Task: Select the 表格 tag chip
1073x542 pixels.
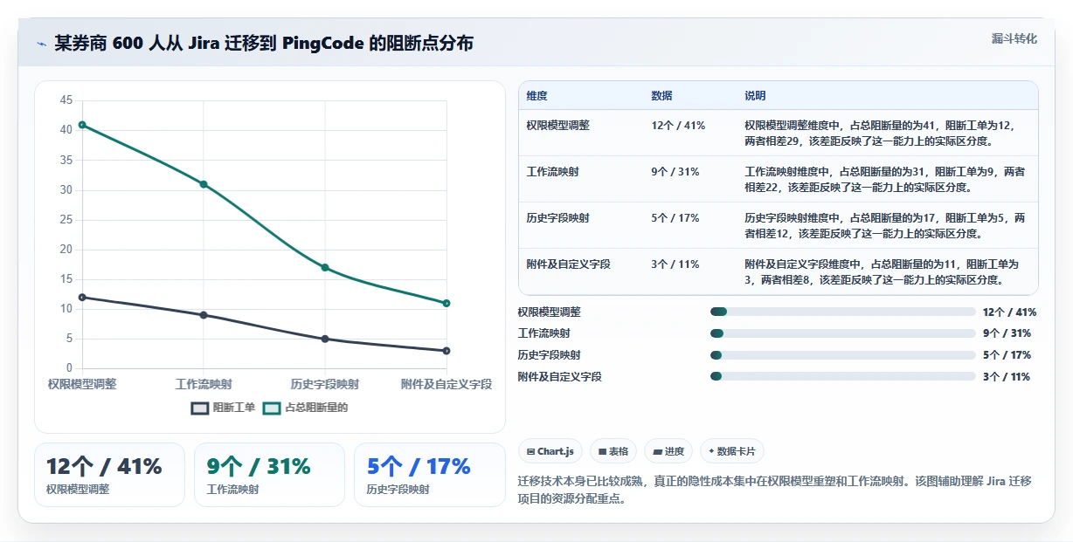Action: pos(614,451)
